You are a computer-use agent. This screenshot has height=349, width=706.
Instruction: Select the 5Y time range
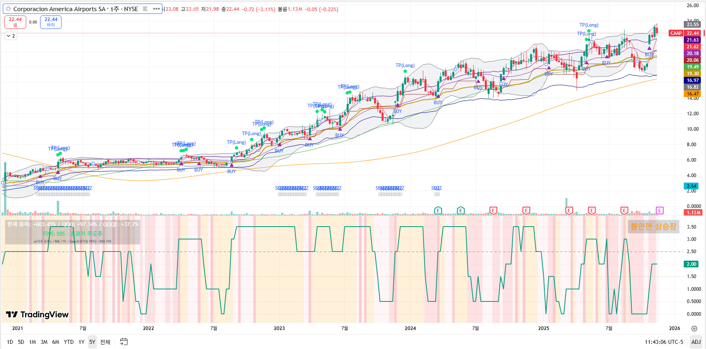(92, 342)
